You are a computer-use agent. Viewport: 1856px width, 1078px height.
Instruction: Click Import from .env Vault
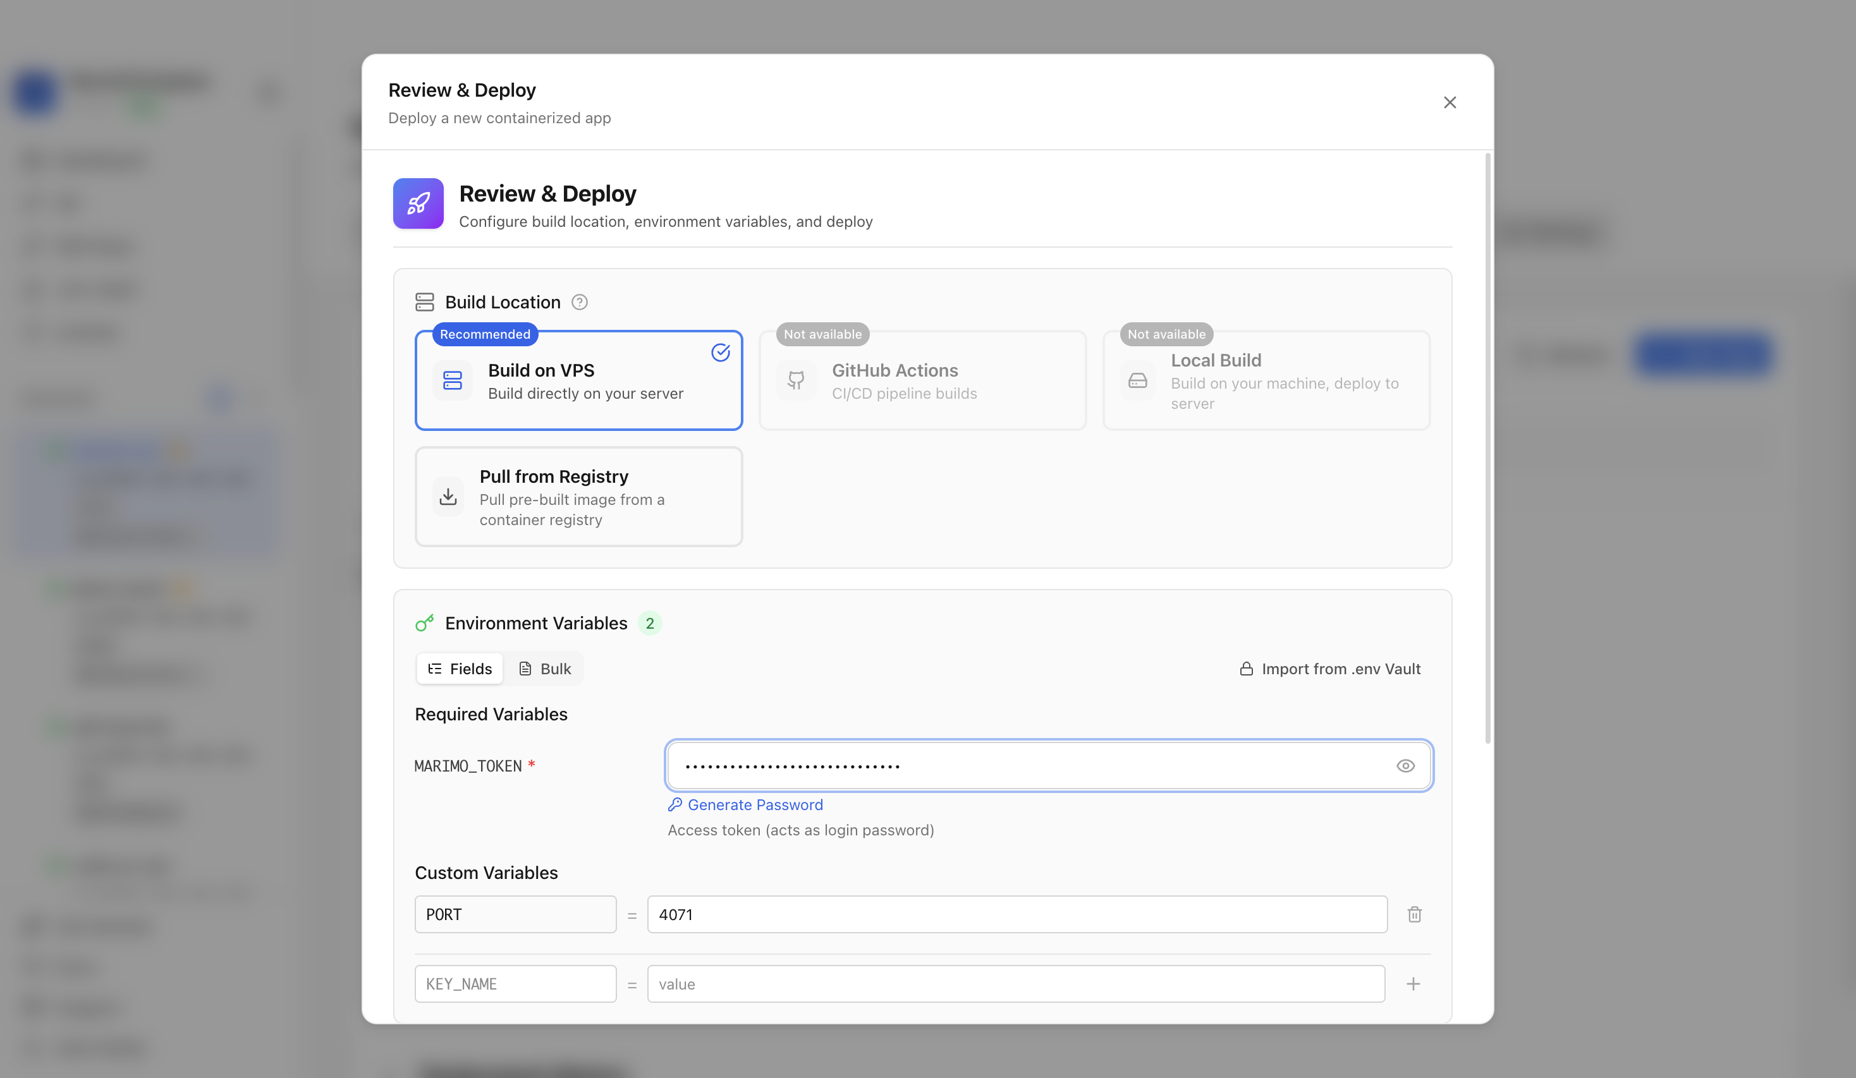pyautogui.click(x=1330, y=669)
